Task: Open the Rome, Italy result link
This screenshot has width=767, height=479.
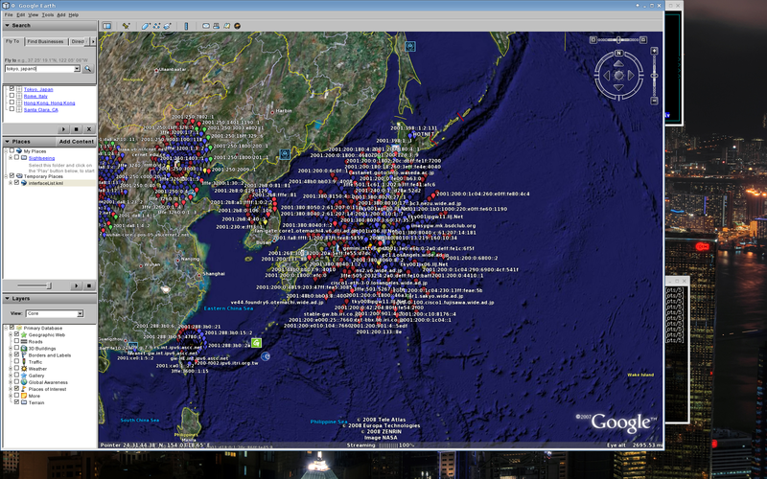Action: [35, 97]
